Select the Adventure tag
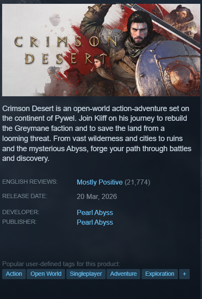 coord(123,274)
